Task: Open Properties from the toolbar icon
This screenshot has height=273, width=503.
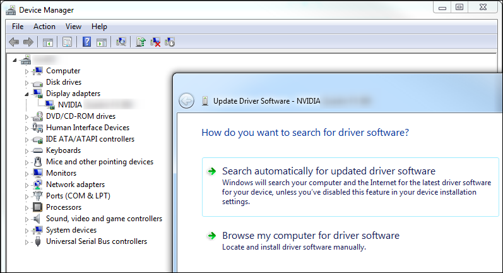Action: (x=67, y=42)
